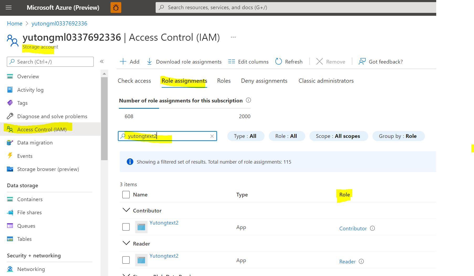Open the Scope : All scopes filter
The image size is (474, 276).
(x=339, y=136)
